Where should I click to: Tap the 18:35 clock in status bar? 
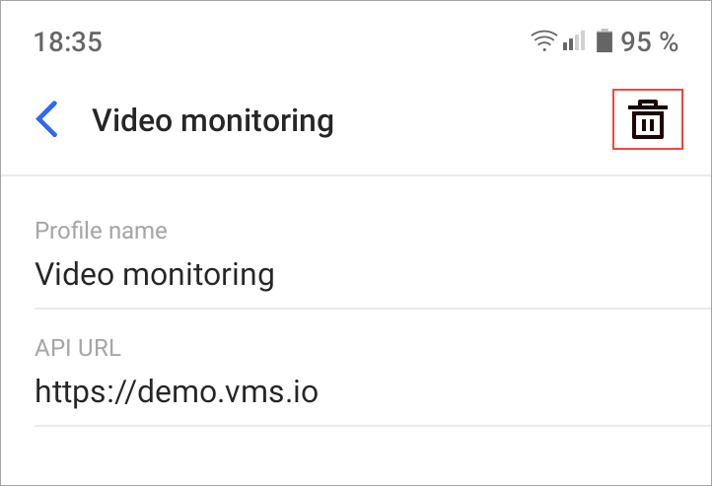[x=68, y=41]
